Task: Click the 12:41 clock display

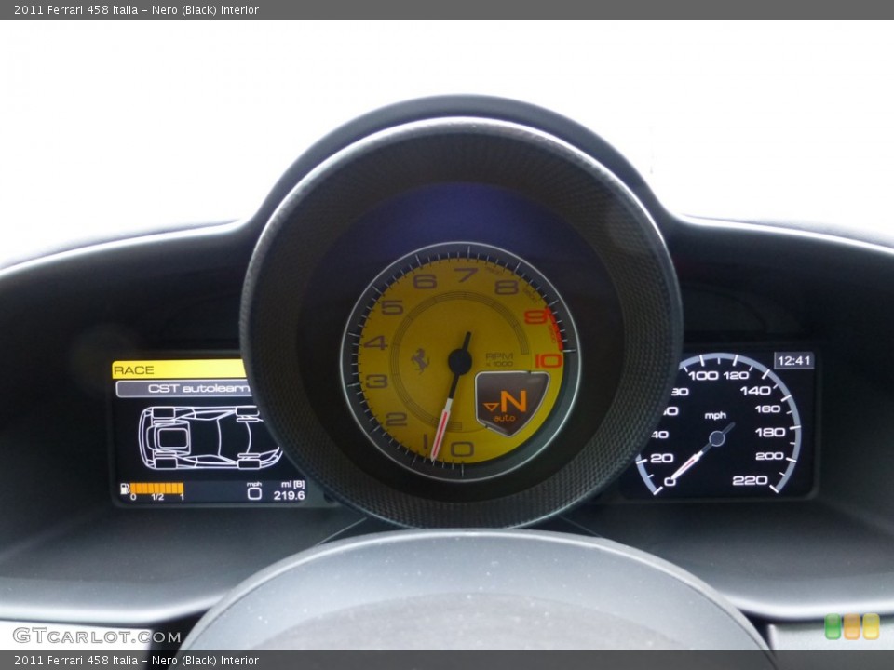Action: [x=793, y=360]
